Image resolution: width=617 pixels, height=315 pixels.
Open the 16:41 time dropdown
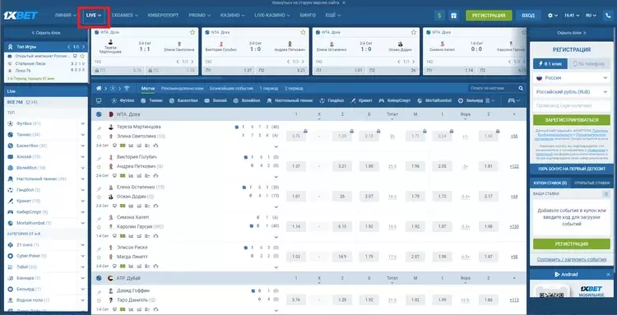tap(572, 16)
